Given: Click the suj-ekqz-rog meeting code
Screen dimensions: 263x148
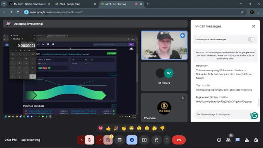Looking at the screenshot, I should point(31,140).
